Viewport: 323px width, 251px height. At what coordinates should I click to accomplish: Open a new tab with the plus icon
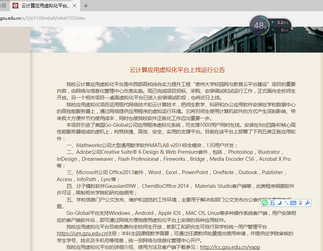point(86,6)
